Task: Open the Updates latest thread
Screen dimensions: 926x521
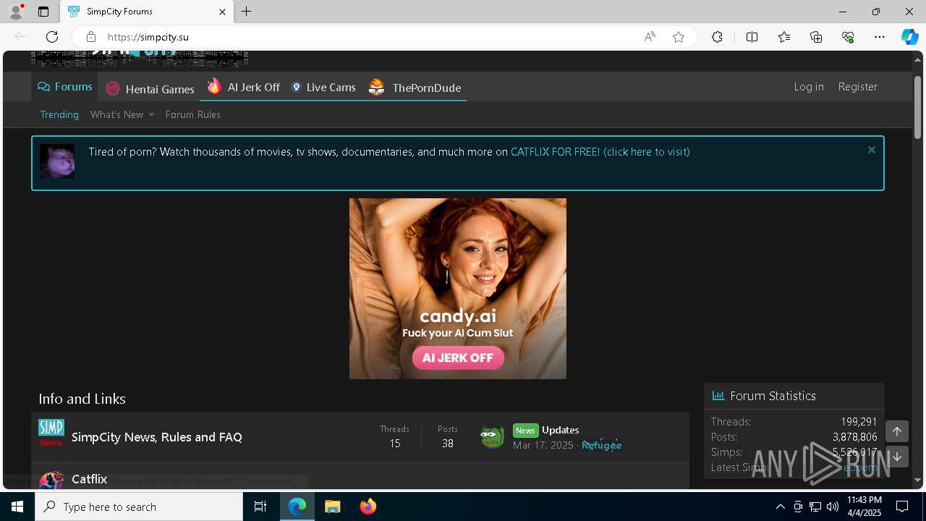Action: pyautogui.click(x=560, y=430)
